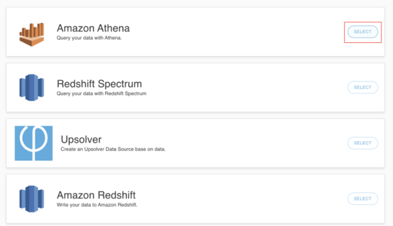Hit Select on the Redshift Spectrum row
Viewport: 393px width, 226px height.
point(363,87)
